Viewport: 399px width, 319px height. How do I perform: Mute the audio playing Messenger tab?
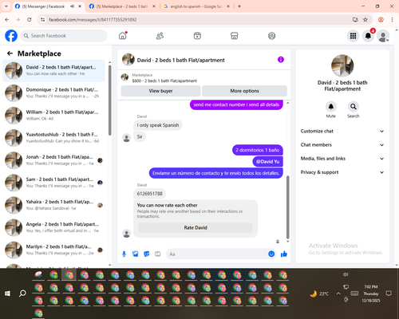pos(72,6)
